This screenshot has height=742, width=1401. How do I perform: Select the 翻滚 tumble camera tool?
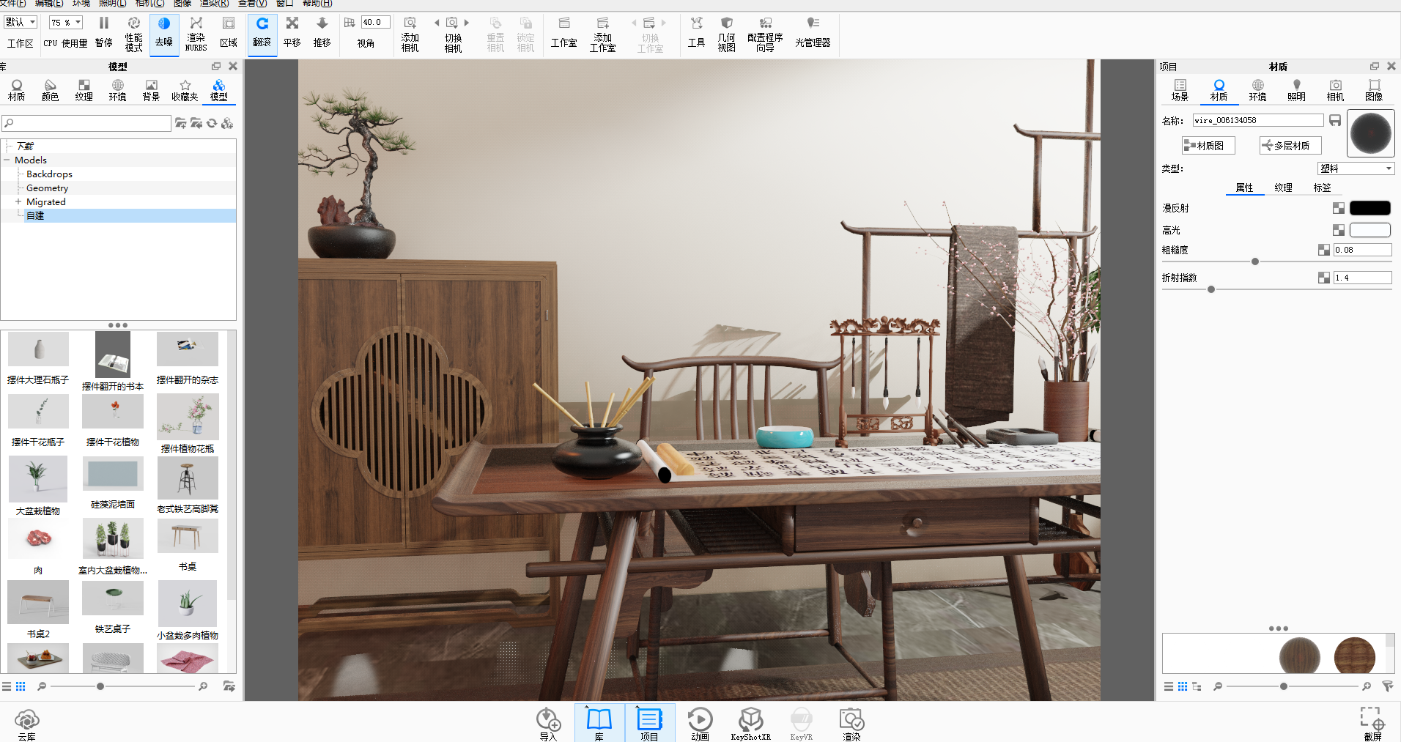coord(262,34)
